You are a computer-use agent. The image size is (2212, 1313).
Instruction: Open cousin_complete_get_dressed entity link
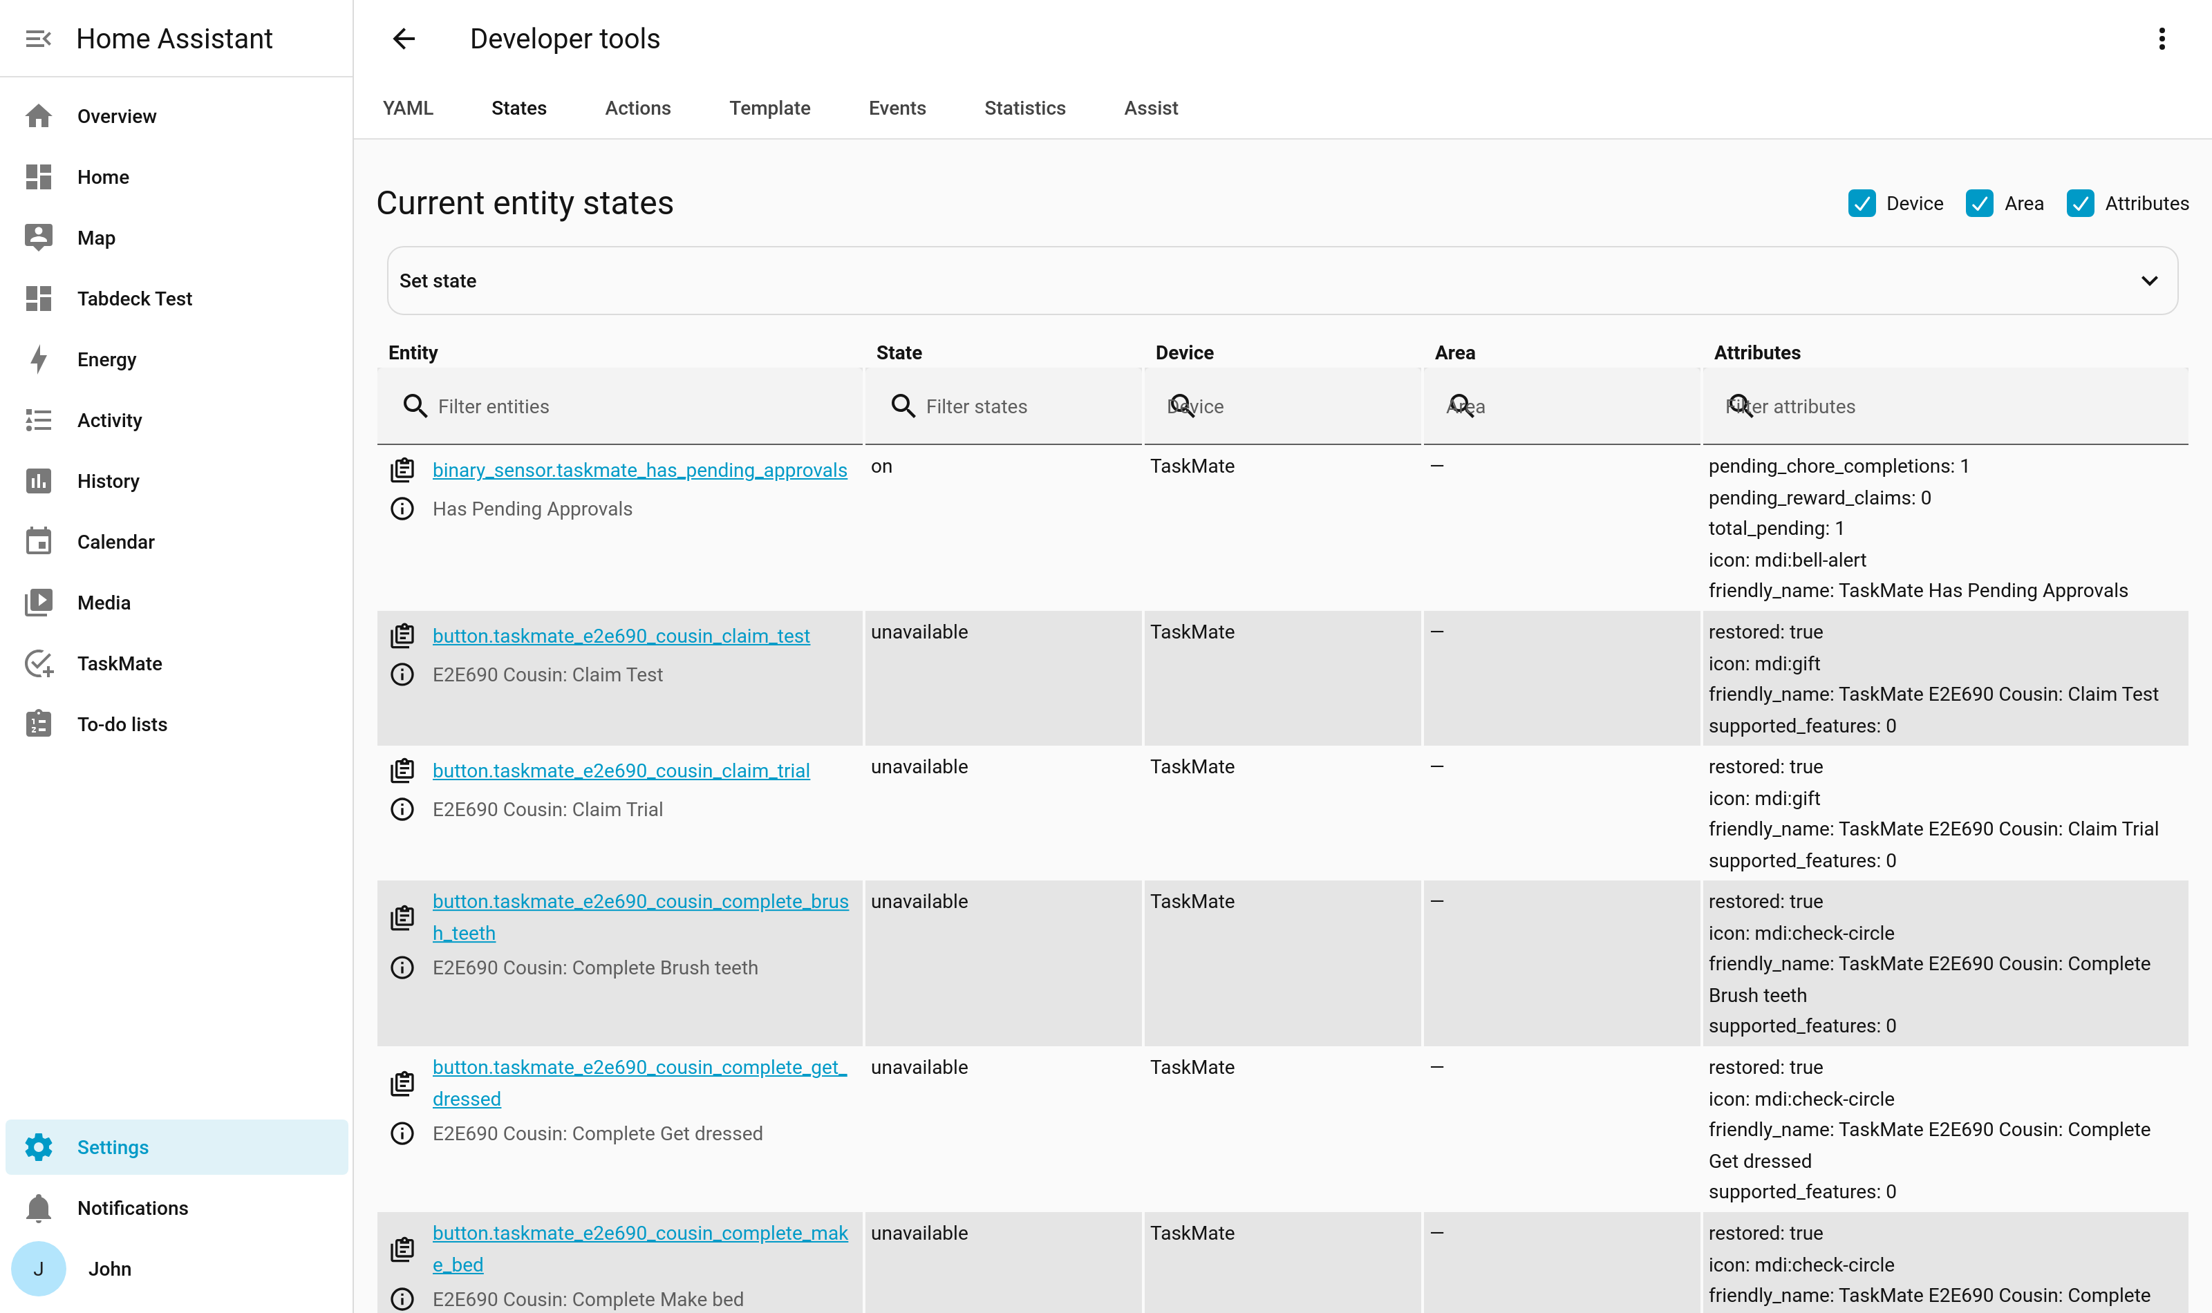pyautogui.click(x=639, y=1083)
